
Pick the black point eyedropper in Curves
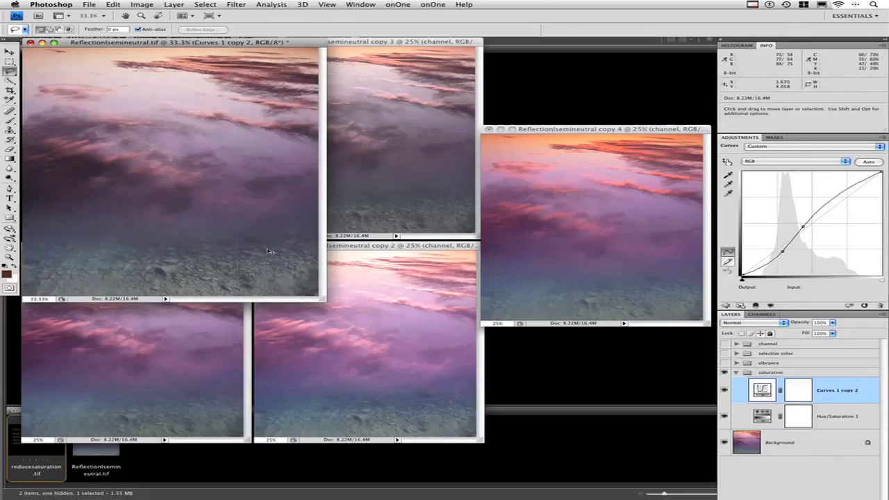pyautogui.click(x=728, y=175)
